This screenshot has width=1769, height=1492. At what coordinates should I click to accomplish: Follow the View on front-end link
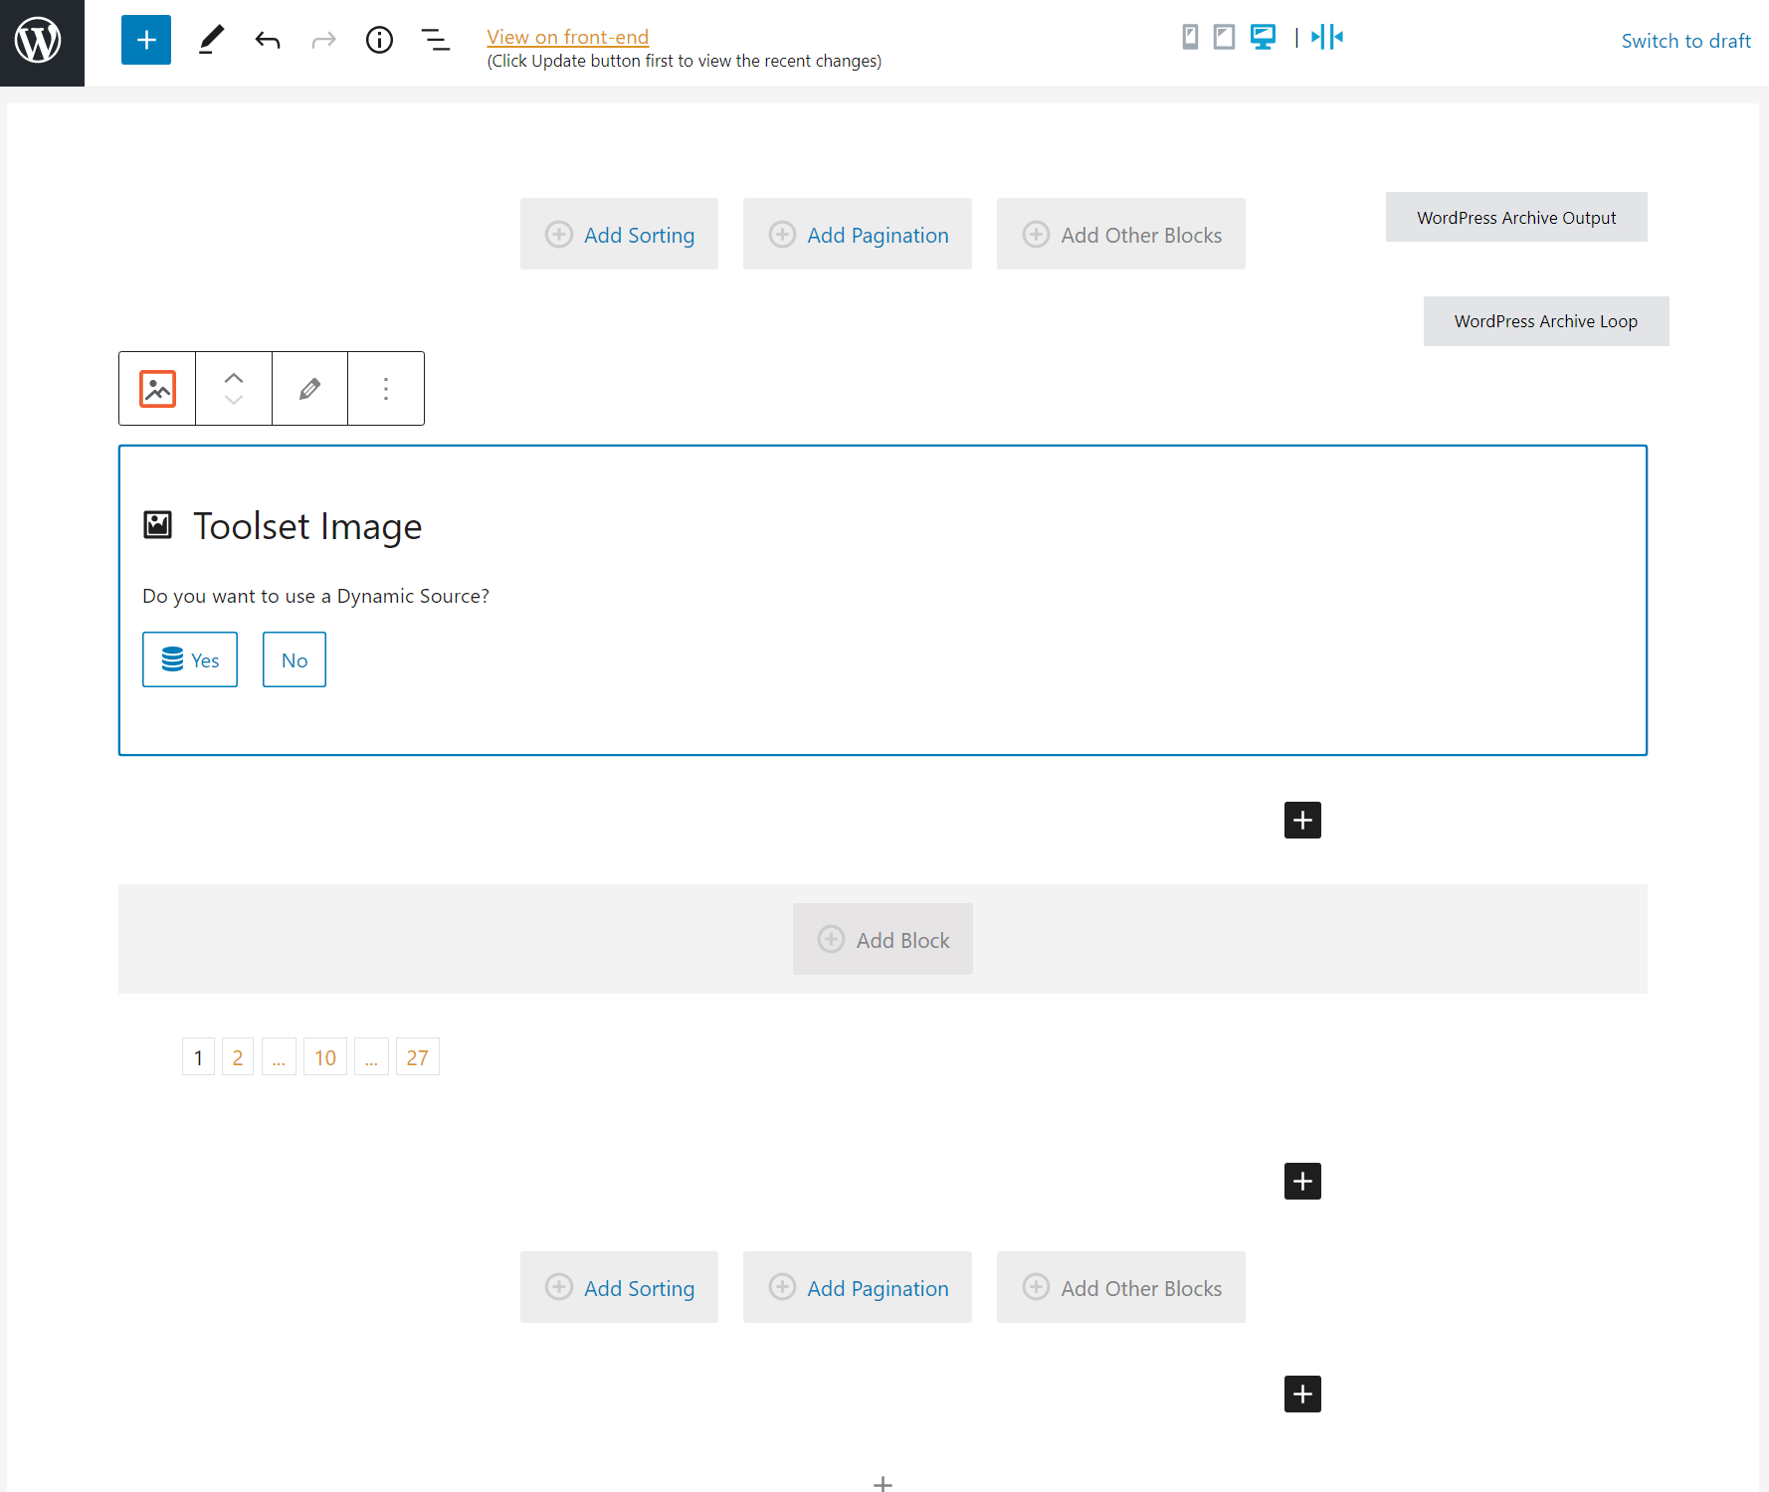(567, 37)
